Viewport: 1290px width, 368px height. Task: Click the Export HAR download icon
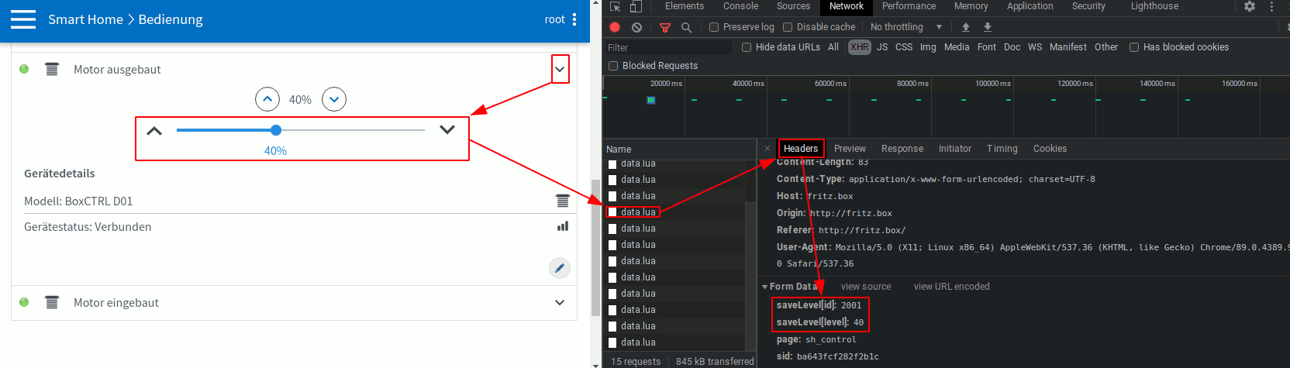988,27
